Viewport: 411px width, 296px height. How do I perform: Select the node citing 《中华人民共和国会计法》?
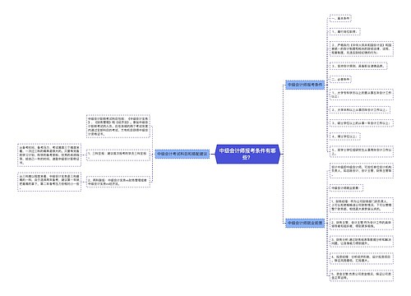pyautogui.click(x=362, y=49)
